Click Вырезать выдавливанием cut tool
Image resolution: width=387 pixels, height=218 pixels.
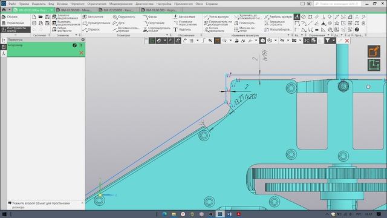pos(66,23)
